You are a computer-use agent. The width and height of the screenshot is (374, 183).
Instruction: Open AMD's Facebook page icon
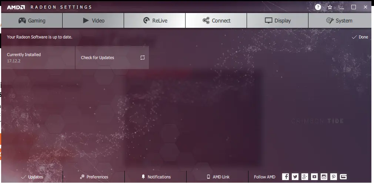(x=285, y=177)
